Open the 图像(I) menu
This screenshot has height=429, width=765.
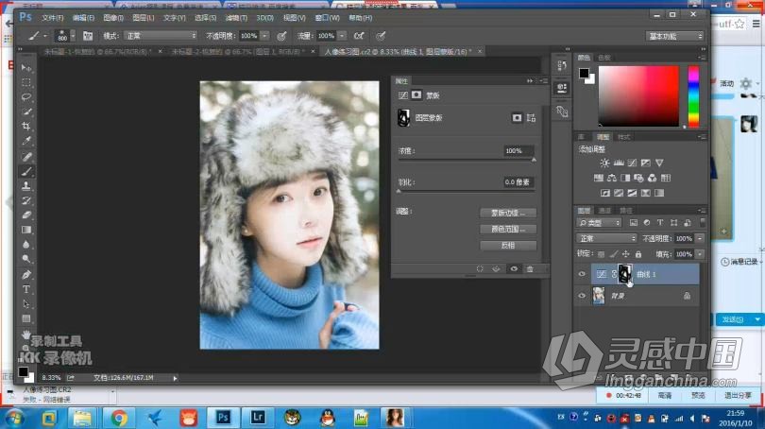113,18
